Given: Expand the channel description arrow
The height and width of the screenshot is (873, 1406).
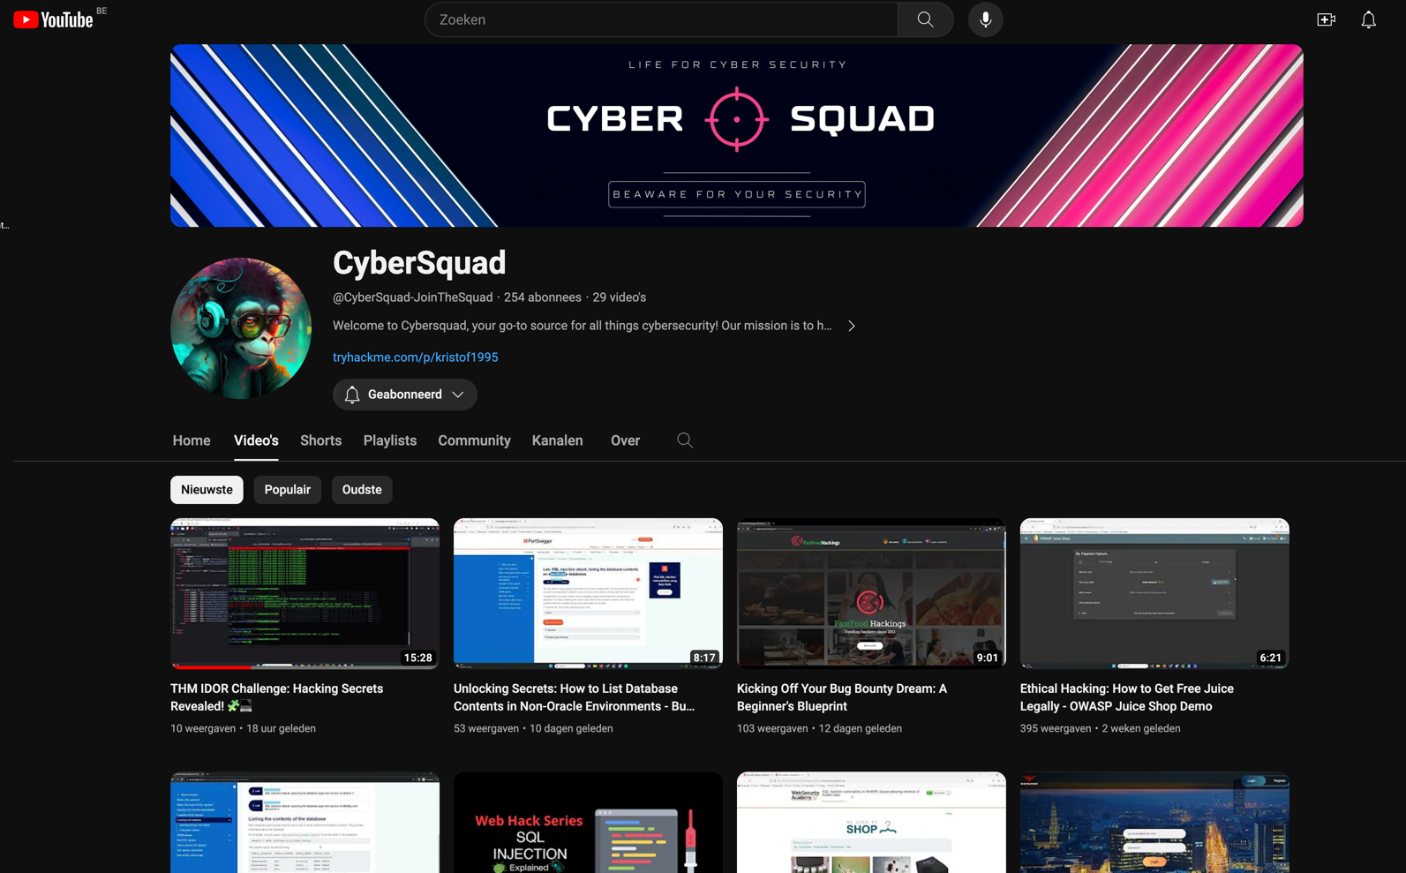Looking at the screenshot, I should (x=852, y=326).
